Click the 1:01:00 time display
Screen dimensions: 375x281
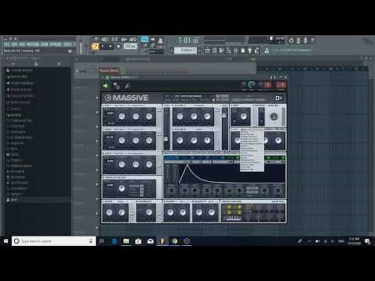click(x=188, y=41)
